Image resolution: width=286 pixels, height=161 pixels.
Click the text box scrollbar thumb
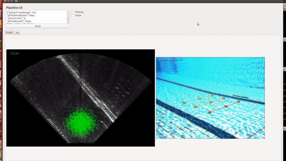[68, 15]
